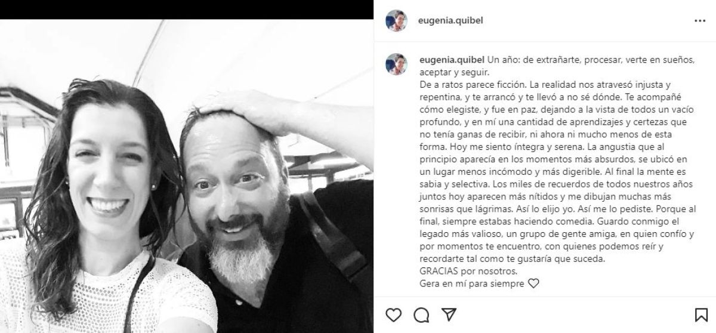Click the black-and-white selfie photo
The image size is (716, 333).
pos(187,176)
